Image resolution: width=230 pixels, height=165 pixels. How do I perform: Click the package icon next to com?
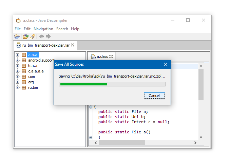24,77
